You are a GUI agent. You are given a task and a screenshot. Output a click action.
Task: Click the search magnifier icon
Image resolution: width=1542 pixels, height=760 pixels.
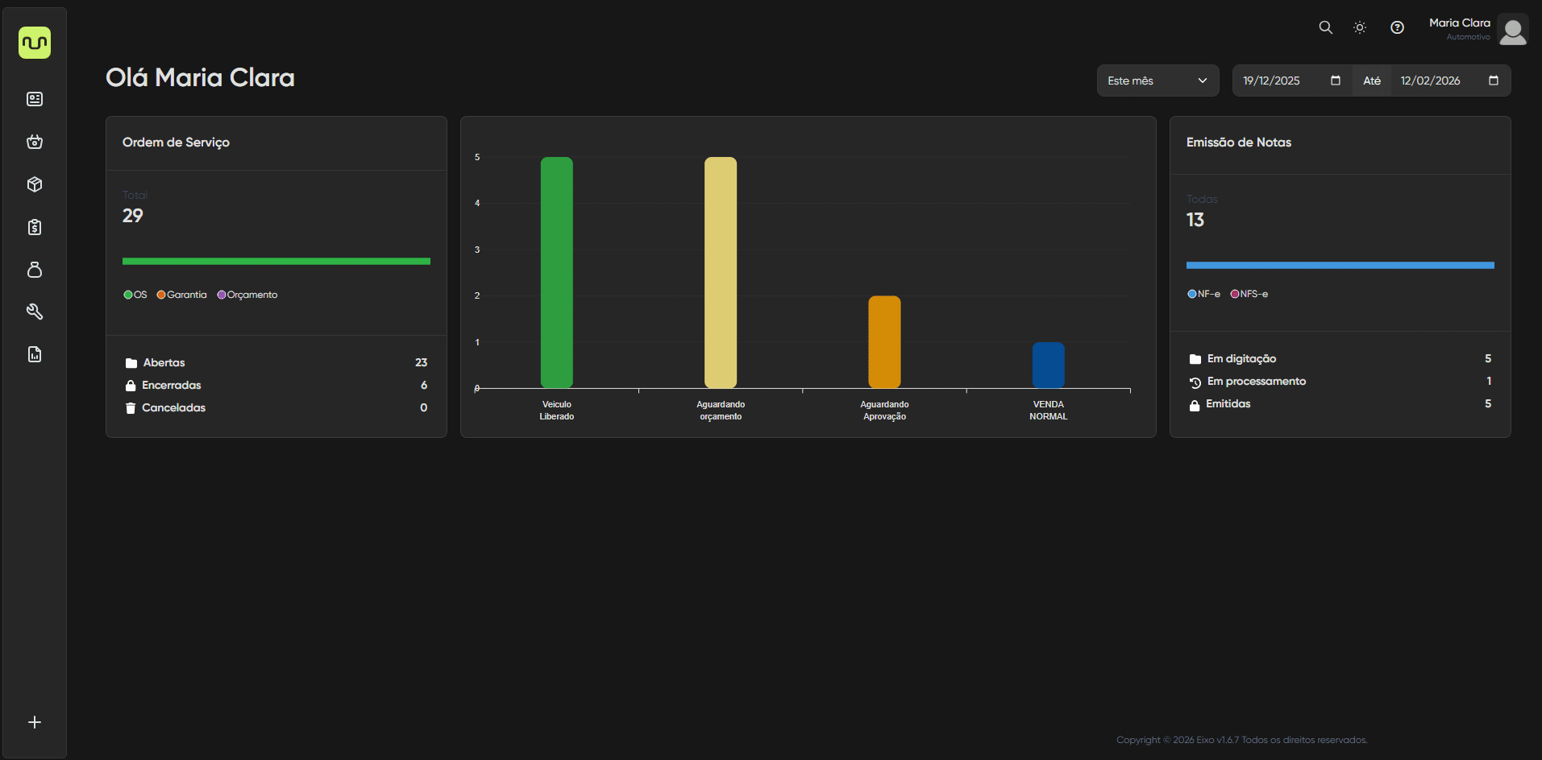[1325, 27]
